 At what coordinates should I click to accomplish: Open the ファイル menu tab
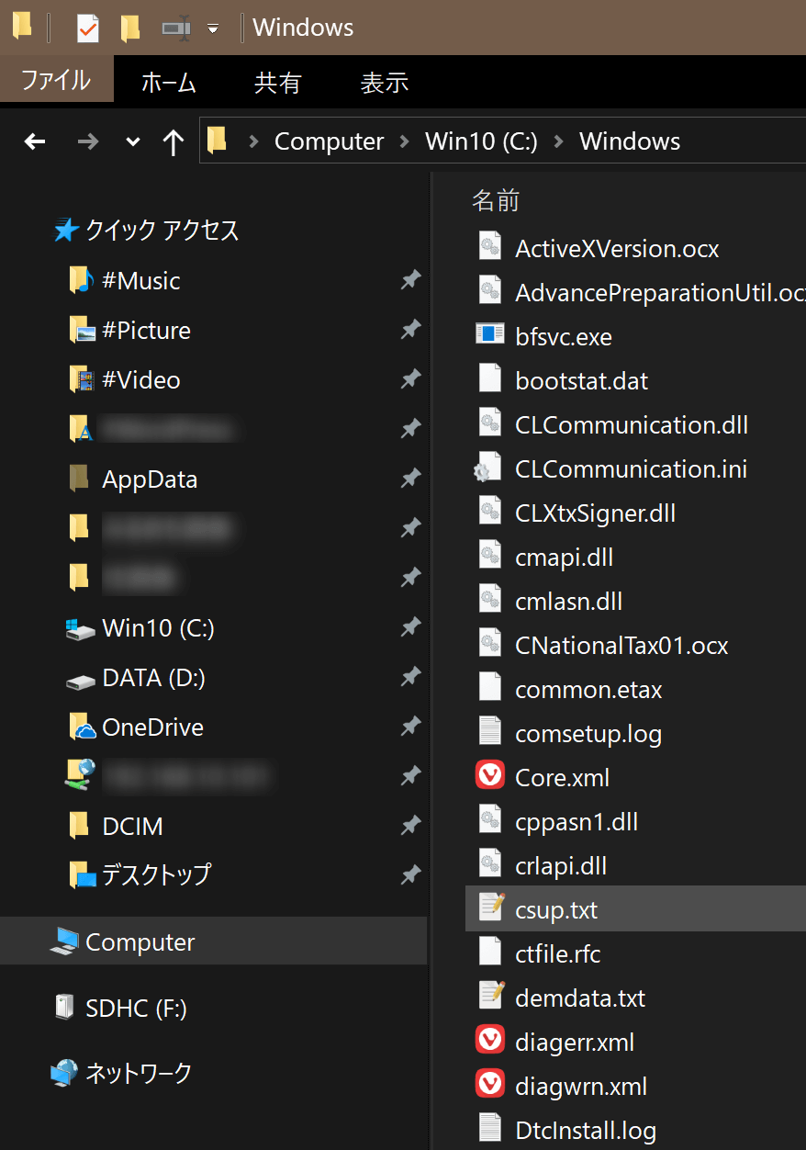[56, 80]
